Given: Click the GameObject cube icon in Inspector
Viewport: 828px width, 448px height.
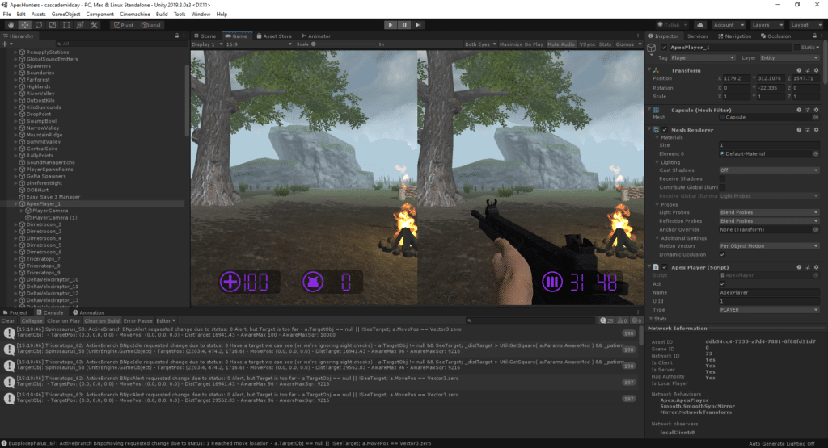Looking at the screenshot, I should pyautogui.click(x=652, y=48).
